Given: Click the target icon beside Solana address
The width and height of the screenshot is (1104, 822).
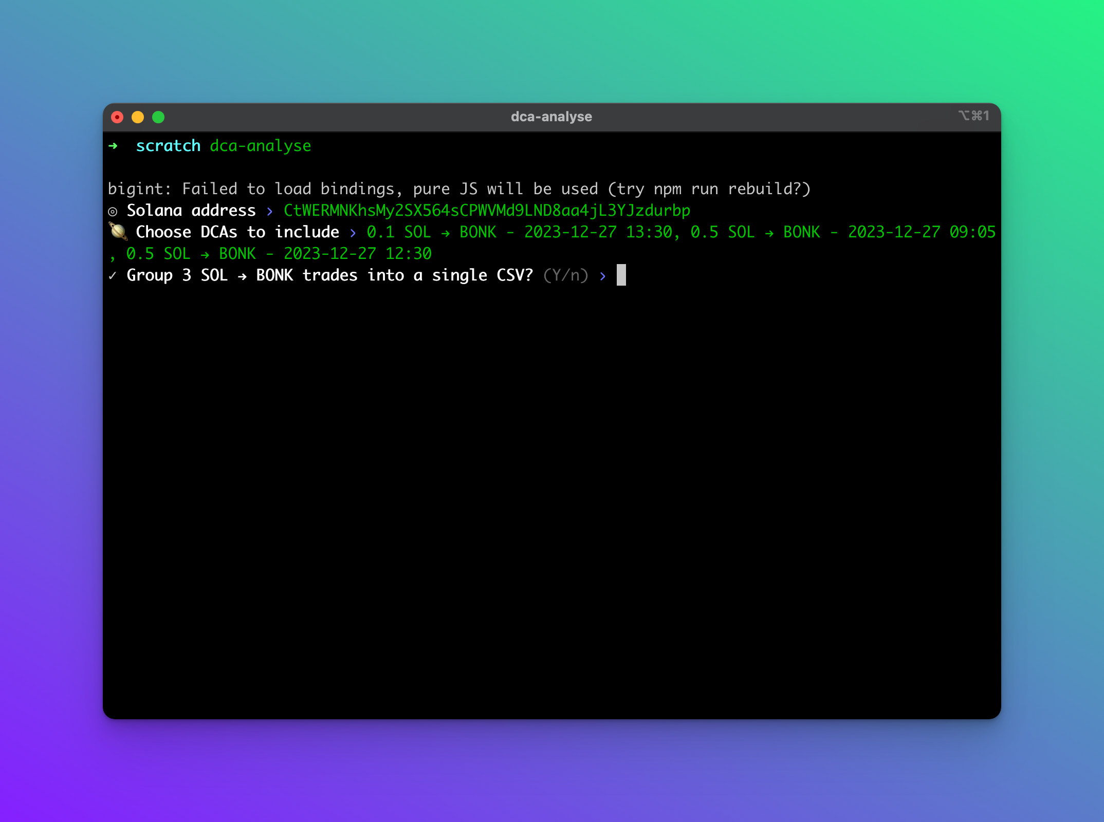Looking at the screenshot, I should tap(113, 211).
